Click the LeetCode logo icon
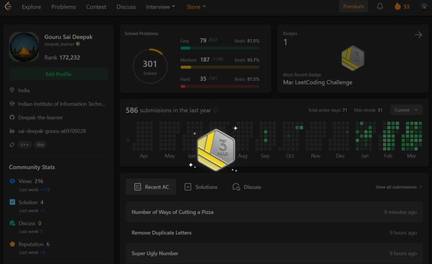 tap(8, 6)
